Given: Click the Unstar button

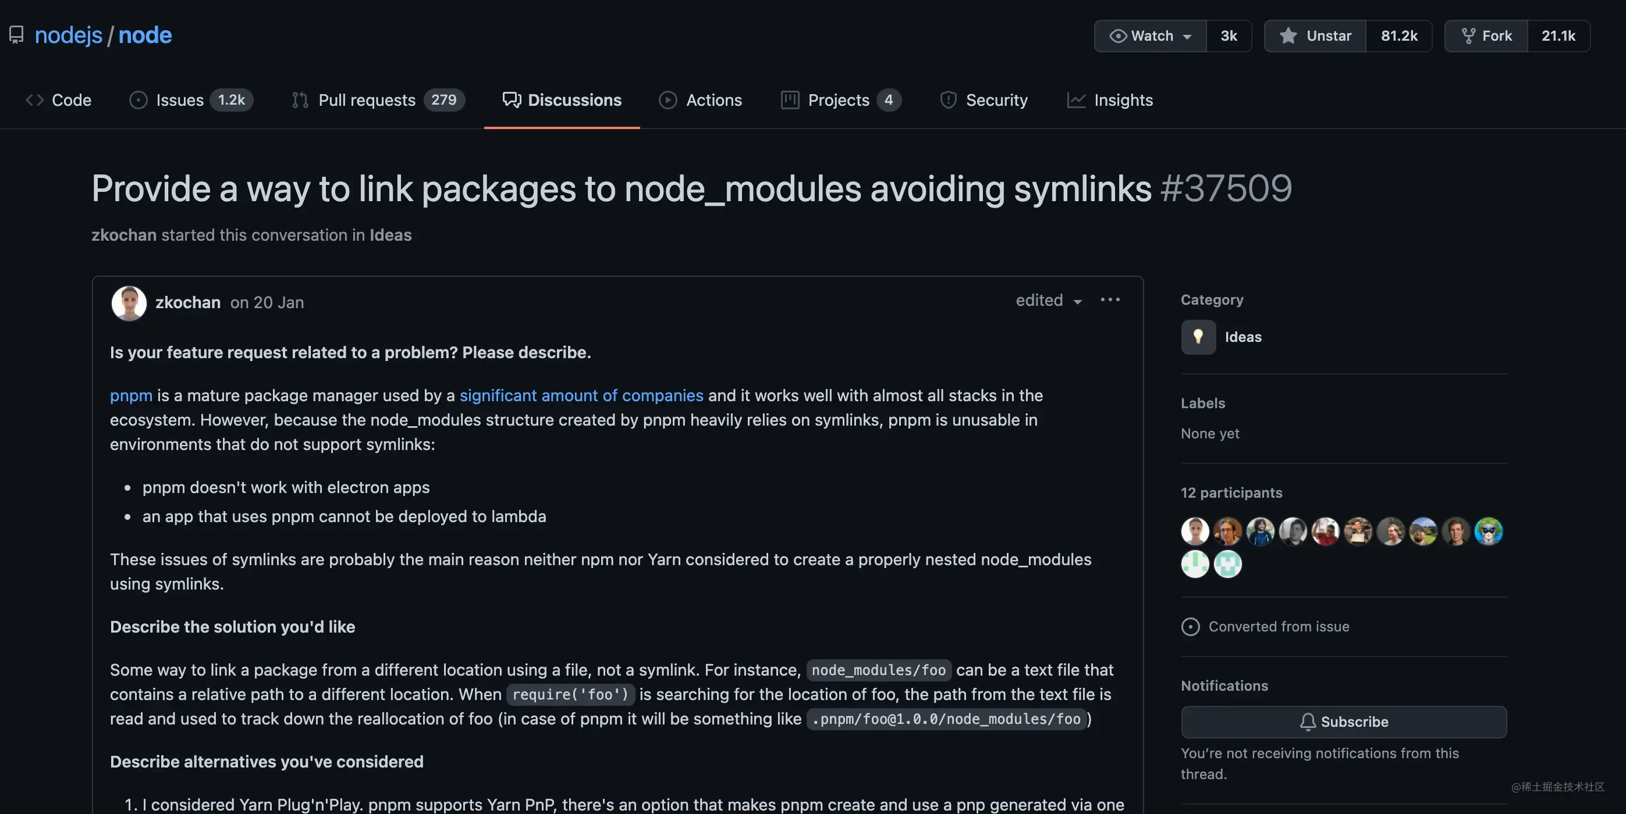Looking at the screenshot, I should point(1315,36).
